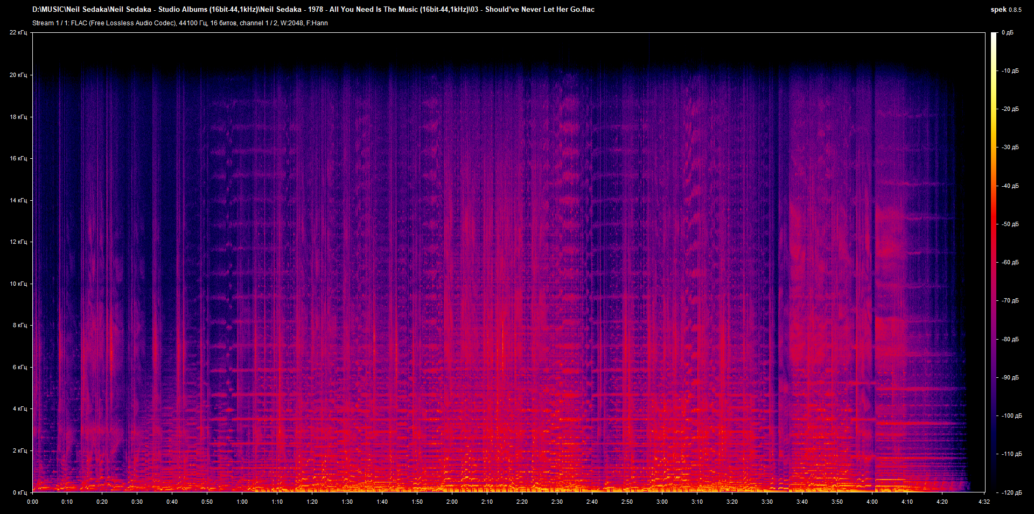Click the -80 дБ level on color bar

click(x=1010, y=339)
